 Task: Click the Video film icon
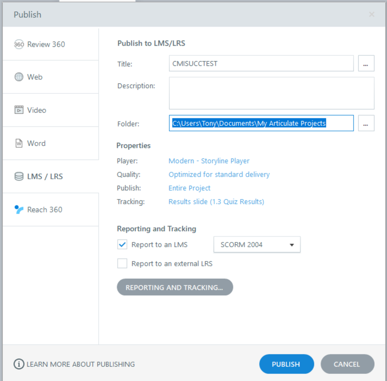point(19,110)
